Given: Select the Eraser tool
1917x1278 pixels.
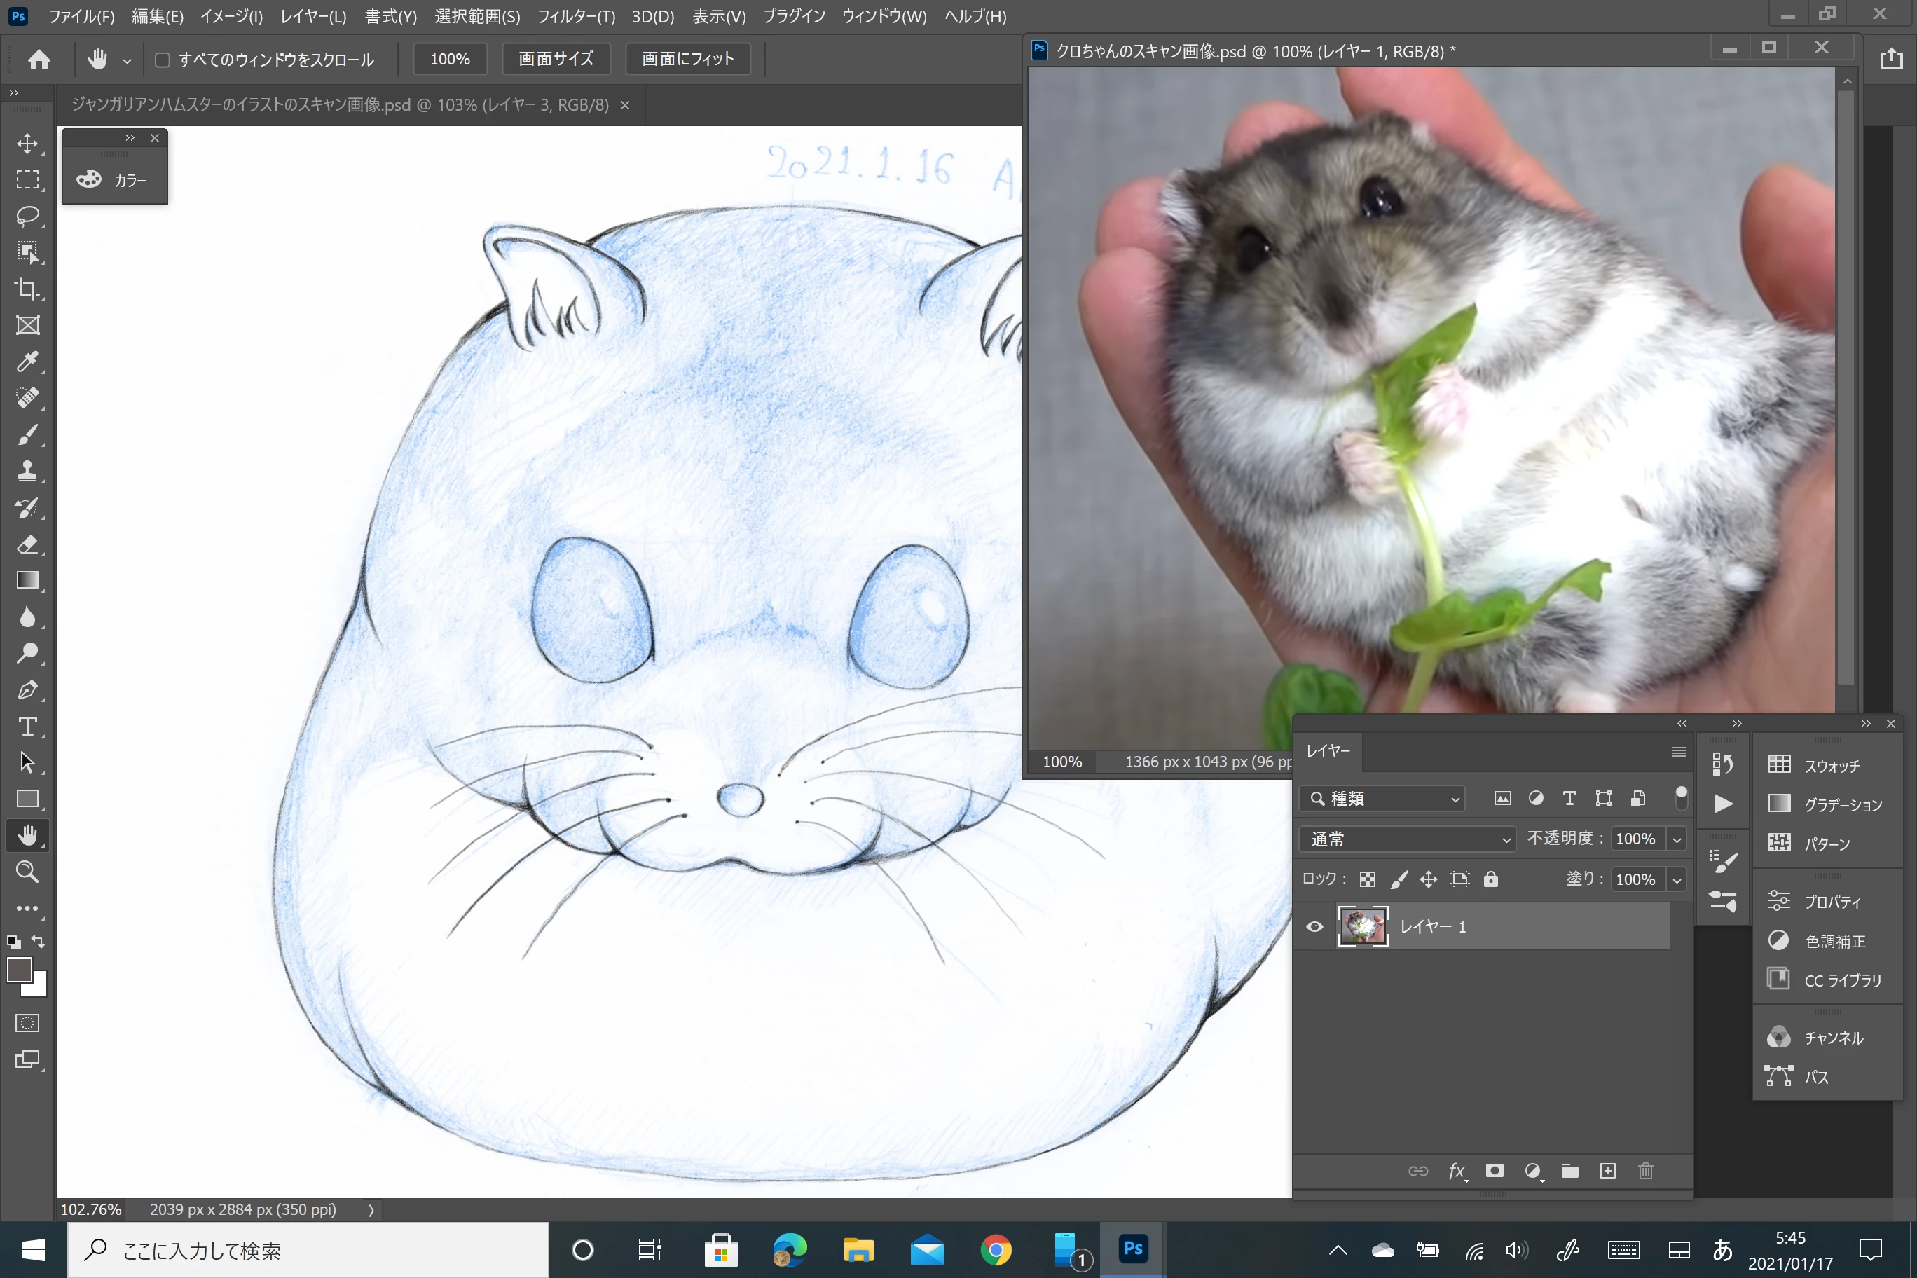Looking at the screenshot, I should (27, 544).
